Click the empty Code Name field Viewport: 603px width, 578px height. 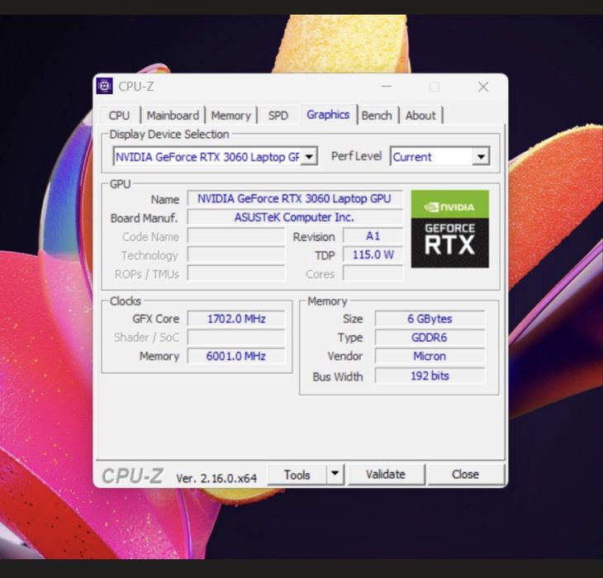(x=236, y=236)
